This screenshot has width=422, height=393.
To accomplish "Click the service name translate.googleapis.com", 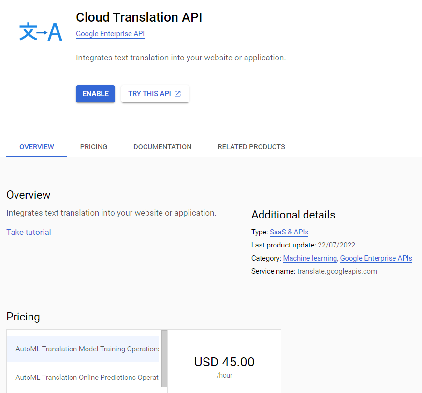I will click(337, 271).
